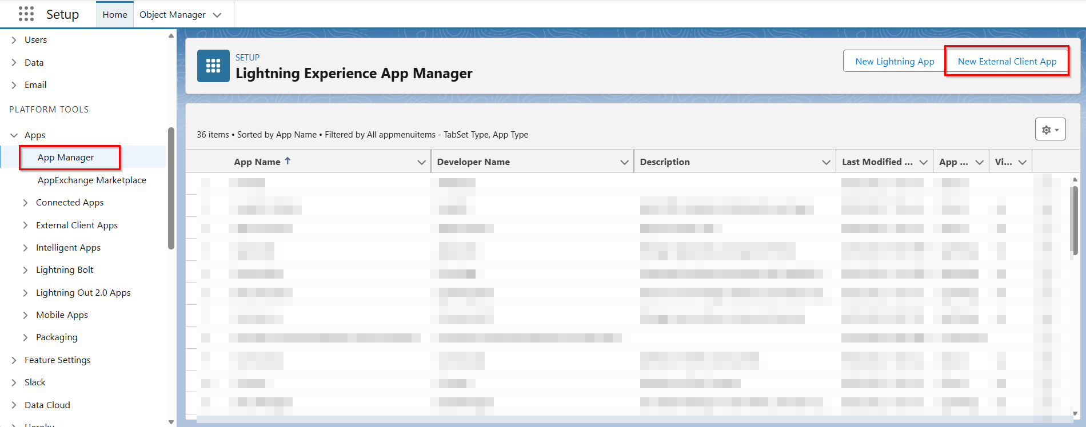Expand Feature Settings
The height and width of the screenshot is (427, 1086).
tap(14, 360)
